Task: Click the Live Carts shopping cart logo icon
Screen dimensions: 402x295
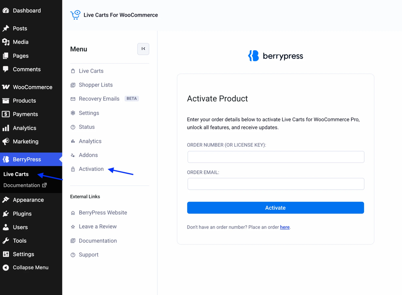Action: click(x=75, y=15)
